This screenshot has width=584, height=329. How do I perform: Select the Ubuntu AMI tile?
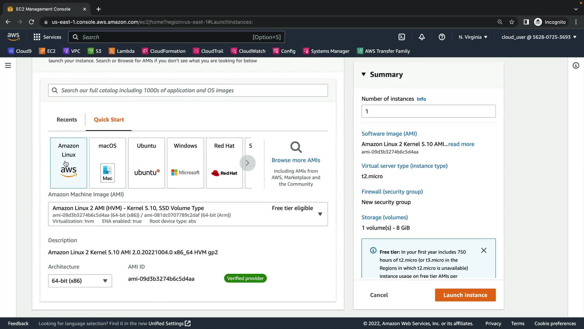(146, 163)
